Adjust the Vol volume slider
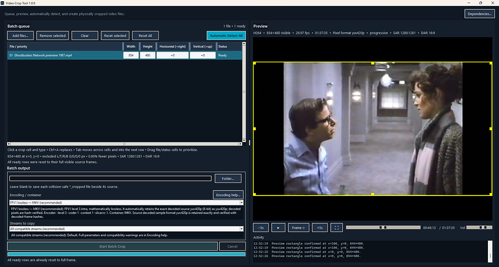Screen dimensions: 499x267 pos(479,228)
